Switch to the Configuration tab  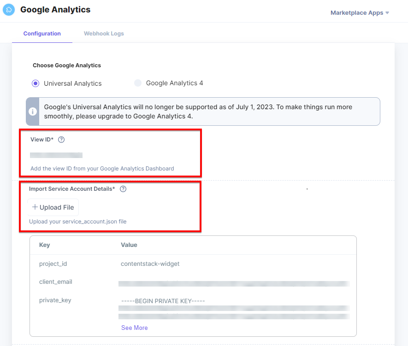[42, 33]
